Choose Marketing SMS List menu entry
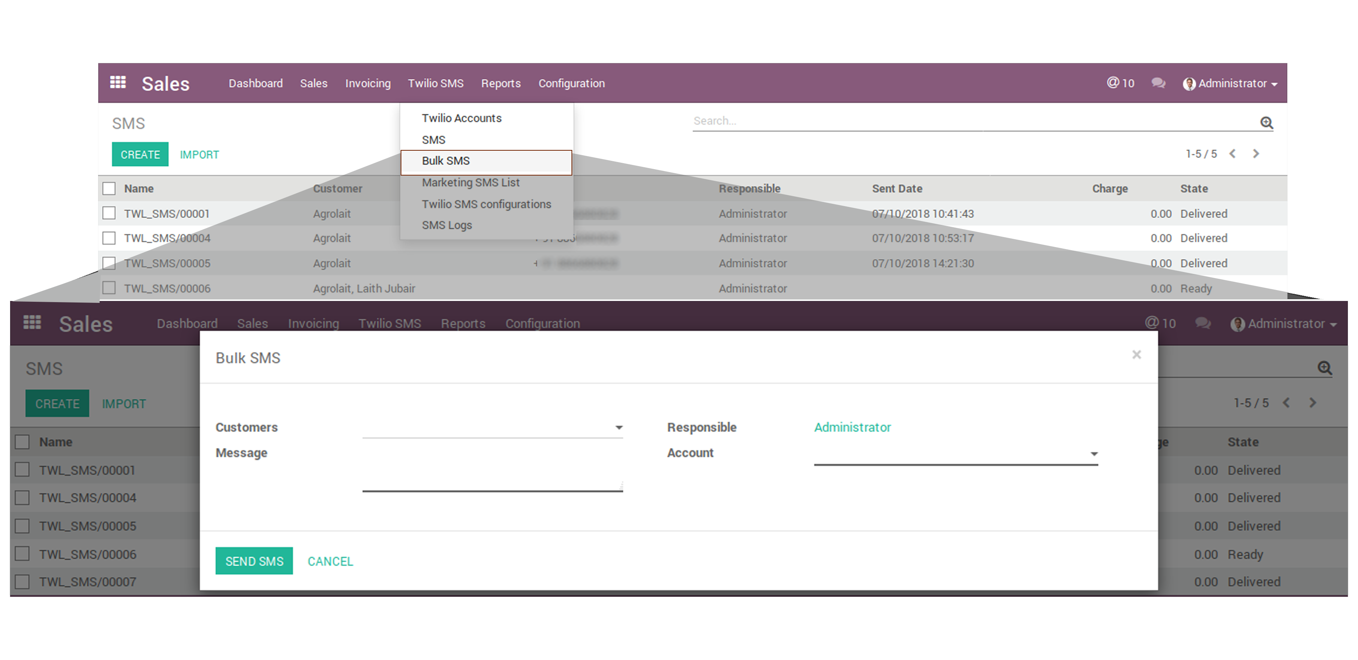 pyautogui.click(x=470, y=183)
